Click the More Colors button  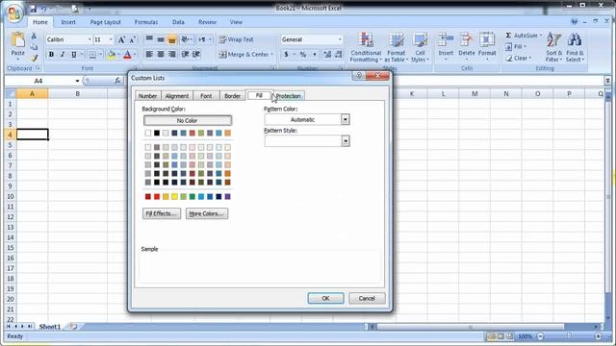coord(207,213)
